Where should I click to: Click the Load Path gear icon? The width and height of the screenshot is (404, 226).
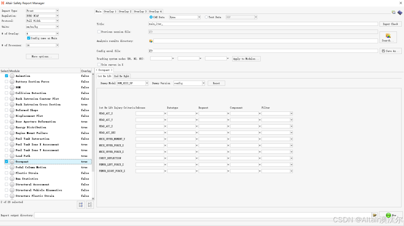coord(12,156)
